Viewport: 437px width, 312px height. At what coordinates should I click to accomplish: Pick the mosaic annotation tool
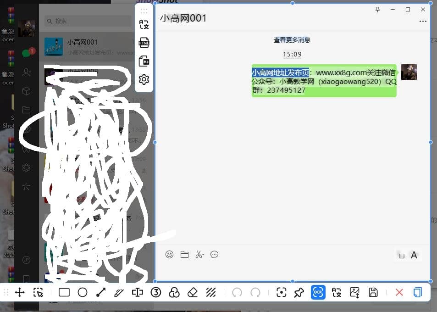point(211,292)
